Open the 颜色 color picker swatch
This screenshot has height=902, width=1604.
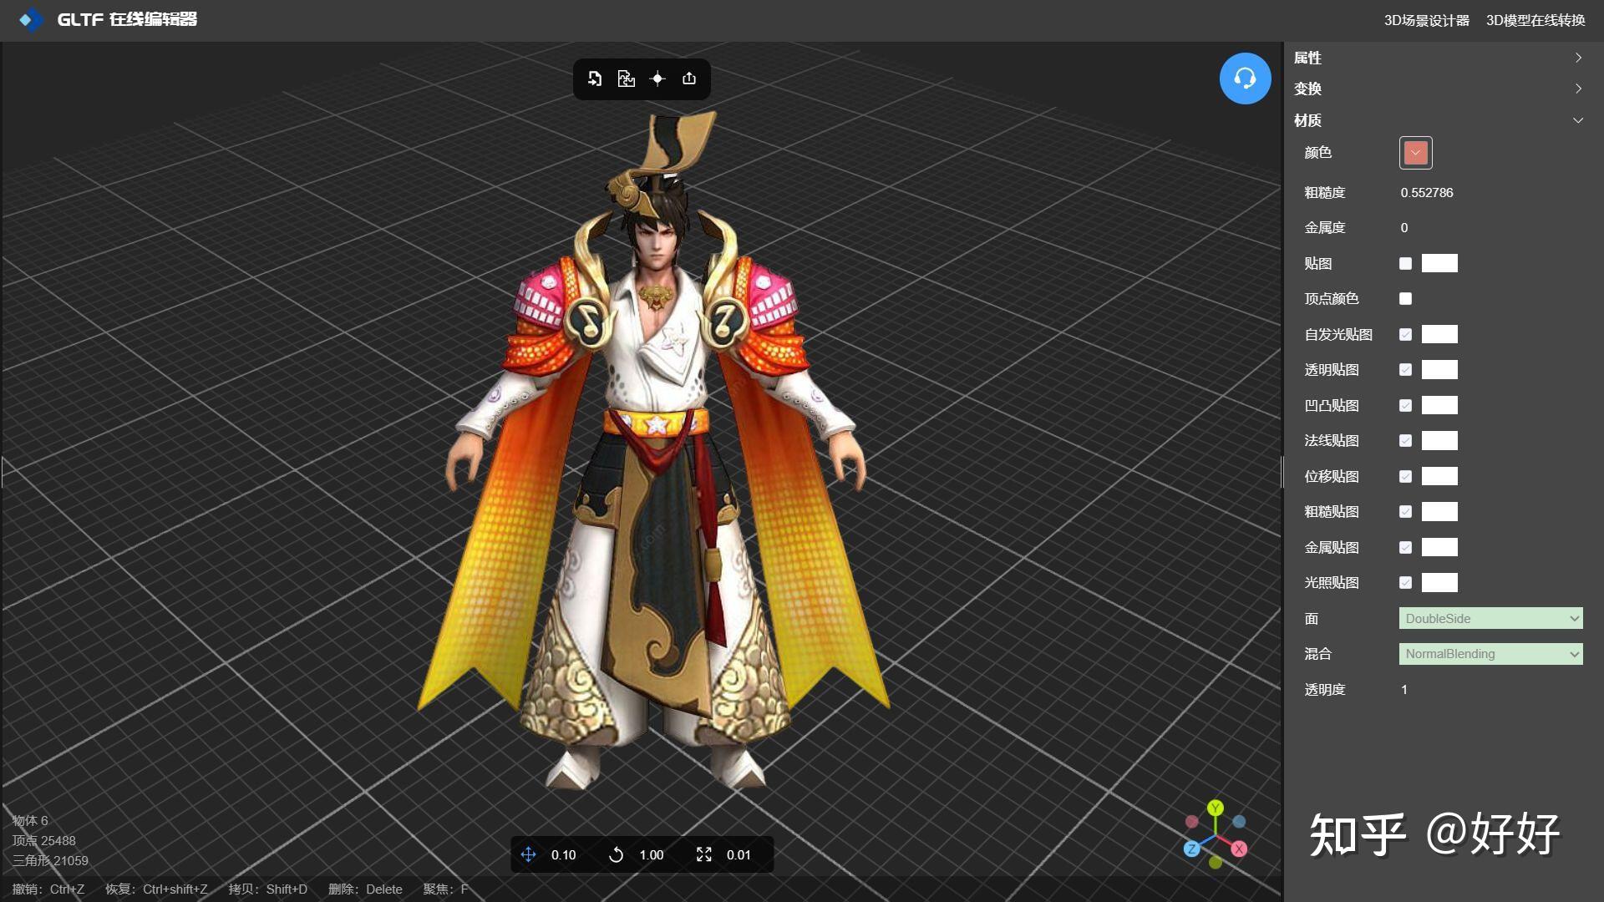pos(1415,153)
